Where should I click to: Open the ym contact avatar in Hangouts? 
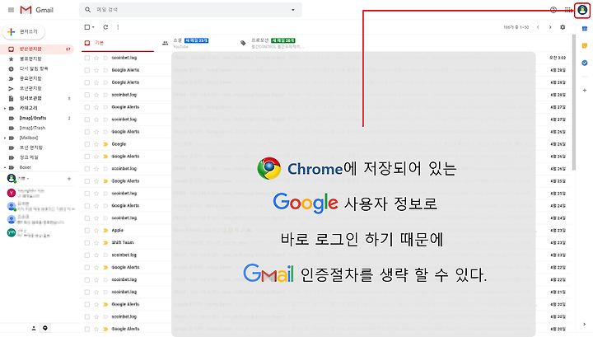coord(12,232)
